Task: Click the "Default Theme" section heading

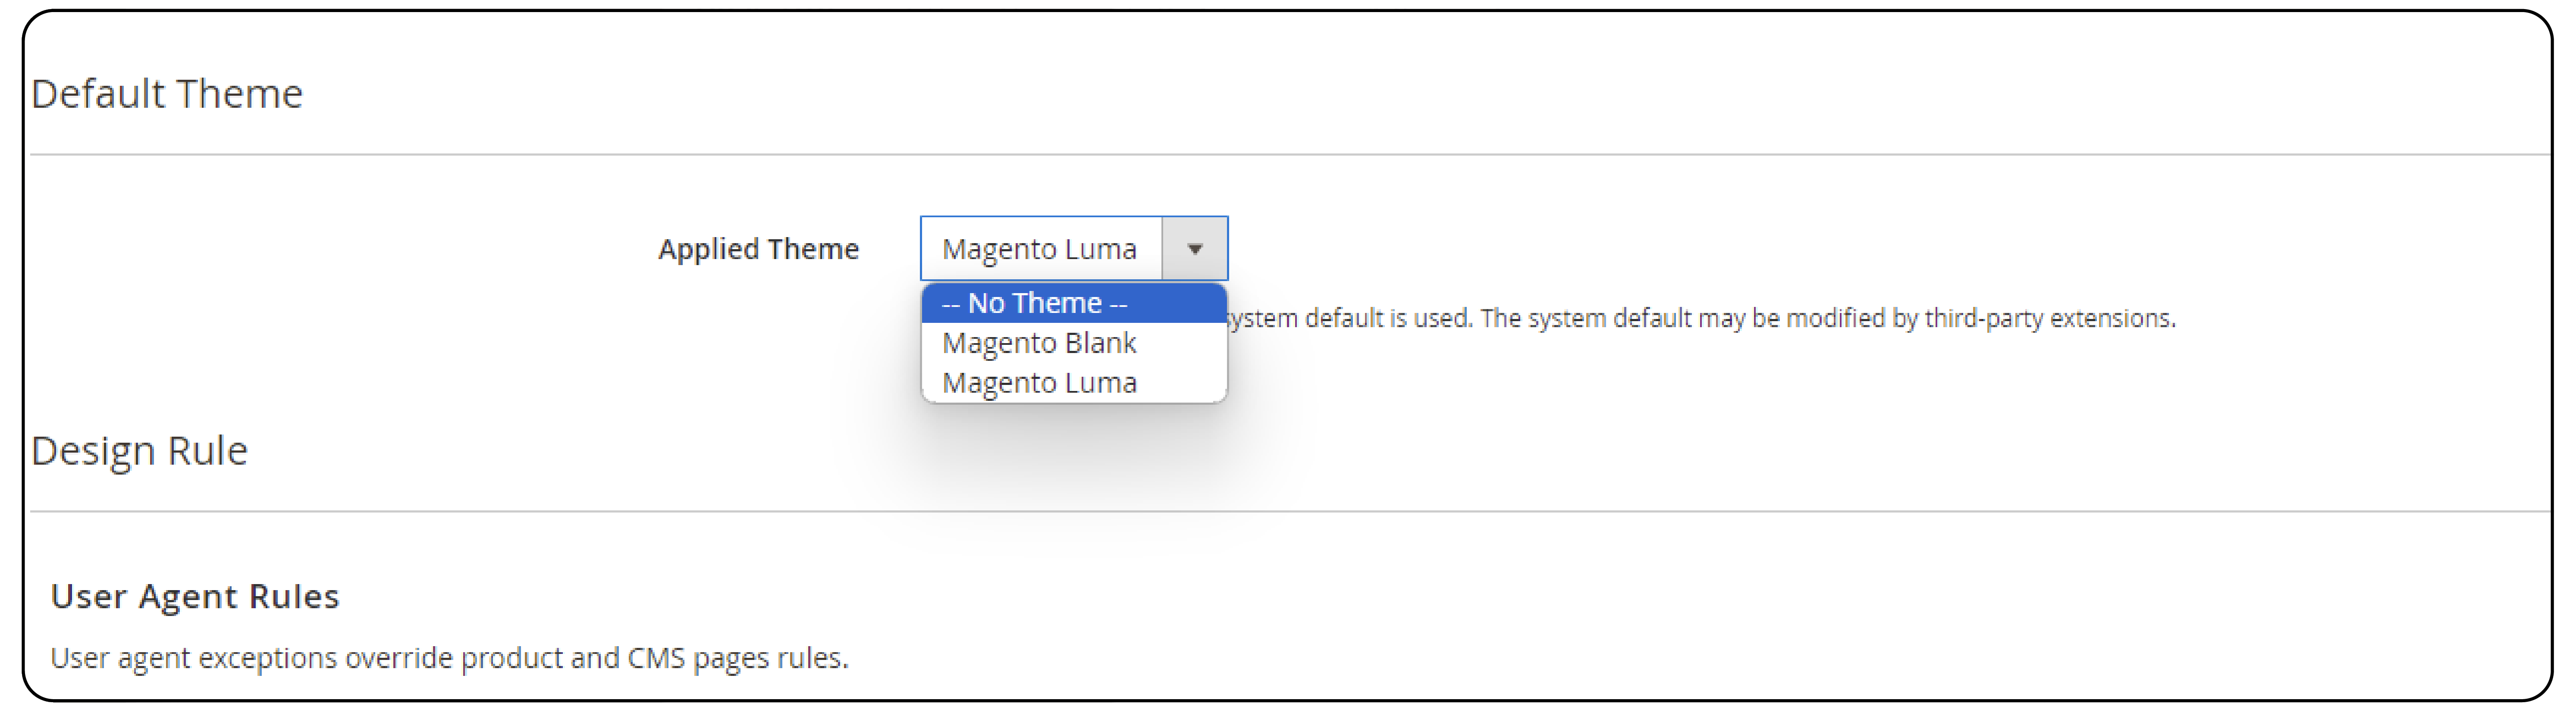Action: point(168,93)
